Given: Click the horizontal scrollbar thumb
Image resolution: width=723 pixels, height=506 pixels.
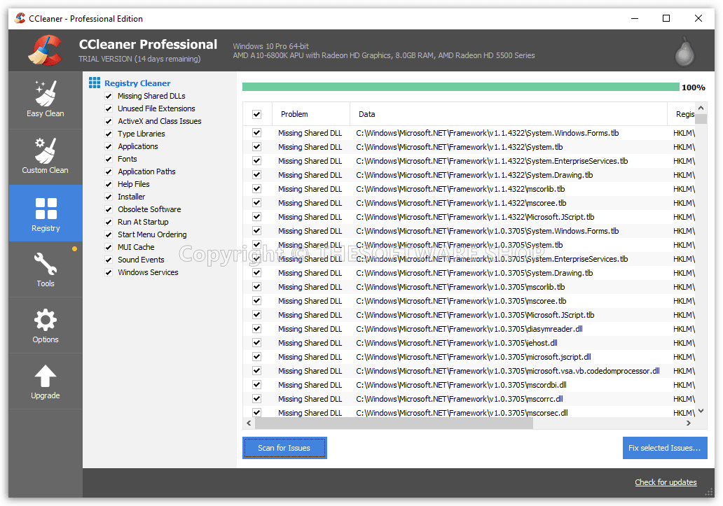Looking at the screenshot, I should [x=394, y=423].
